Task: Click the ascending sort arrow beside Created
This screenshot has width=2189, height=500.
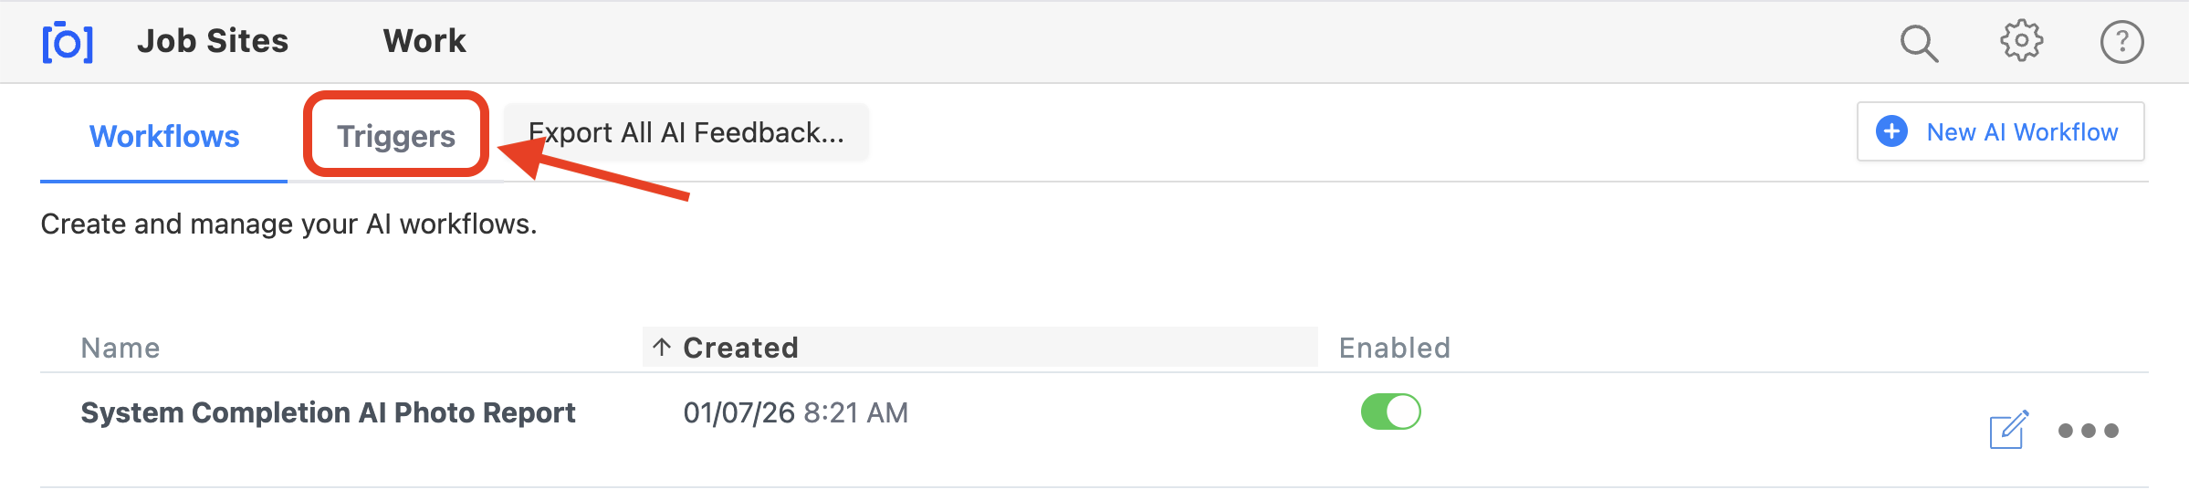Action: (662, 347)
